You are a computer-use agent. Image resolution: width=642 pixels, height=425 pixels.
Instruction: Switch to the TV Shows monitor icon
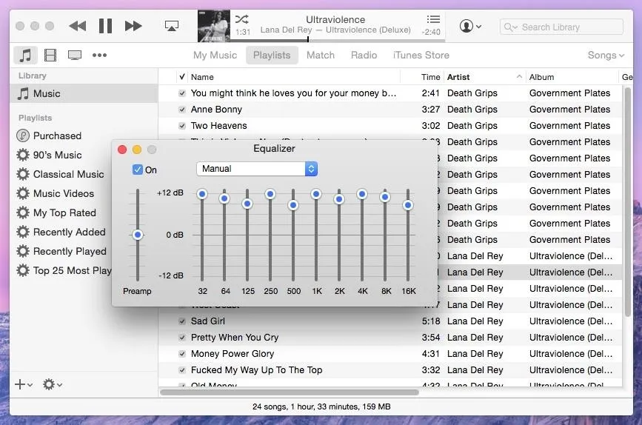click(x=75, y=55)
